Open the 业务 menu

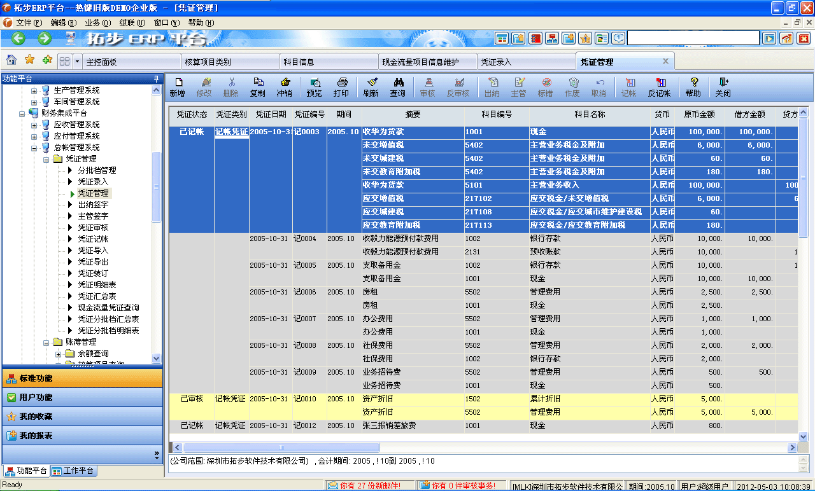point(97,23)
